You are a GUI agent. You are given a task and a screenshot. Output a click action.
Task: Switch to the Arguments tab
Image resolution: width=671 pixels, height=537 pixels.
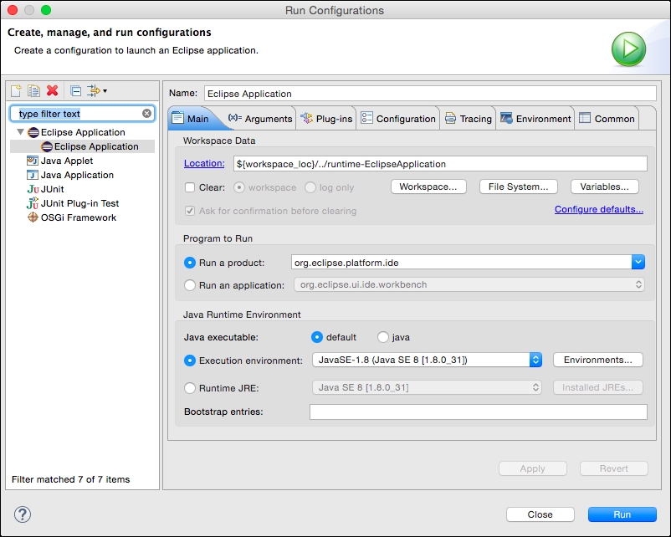(x=260, y=119)
